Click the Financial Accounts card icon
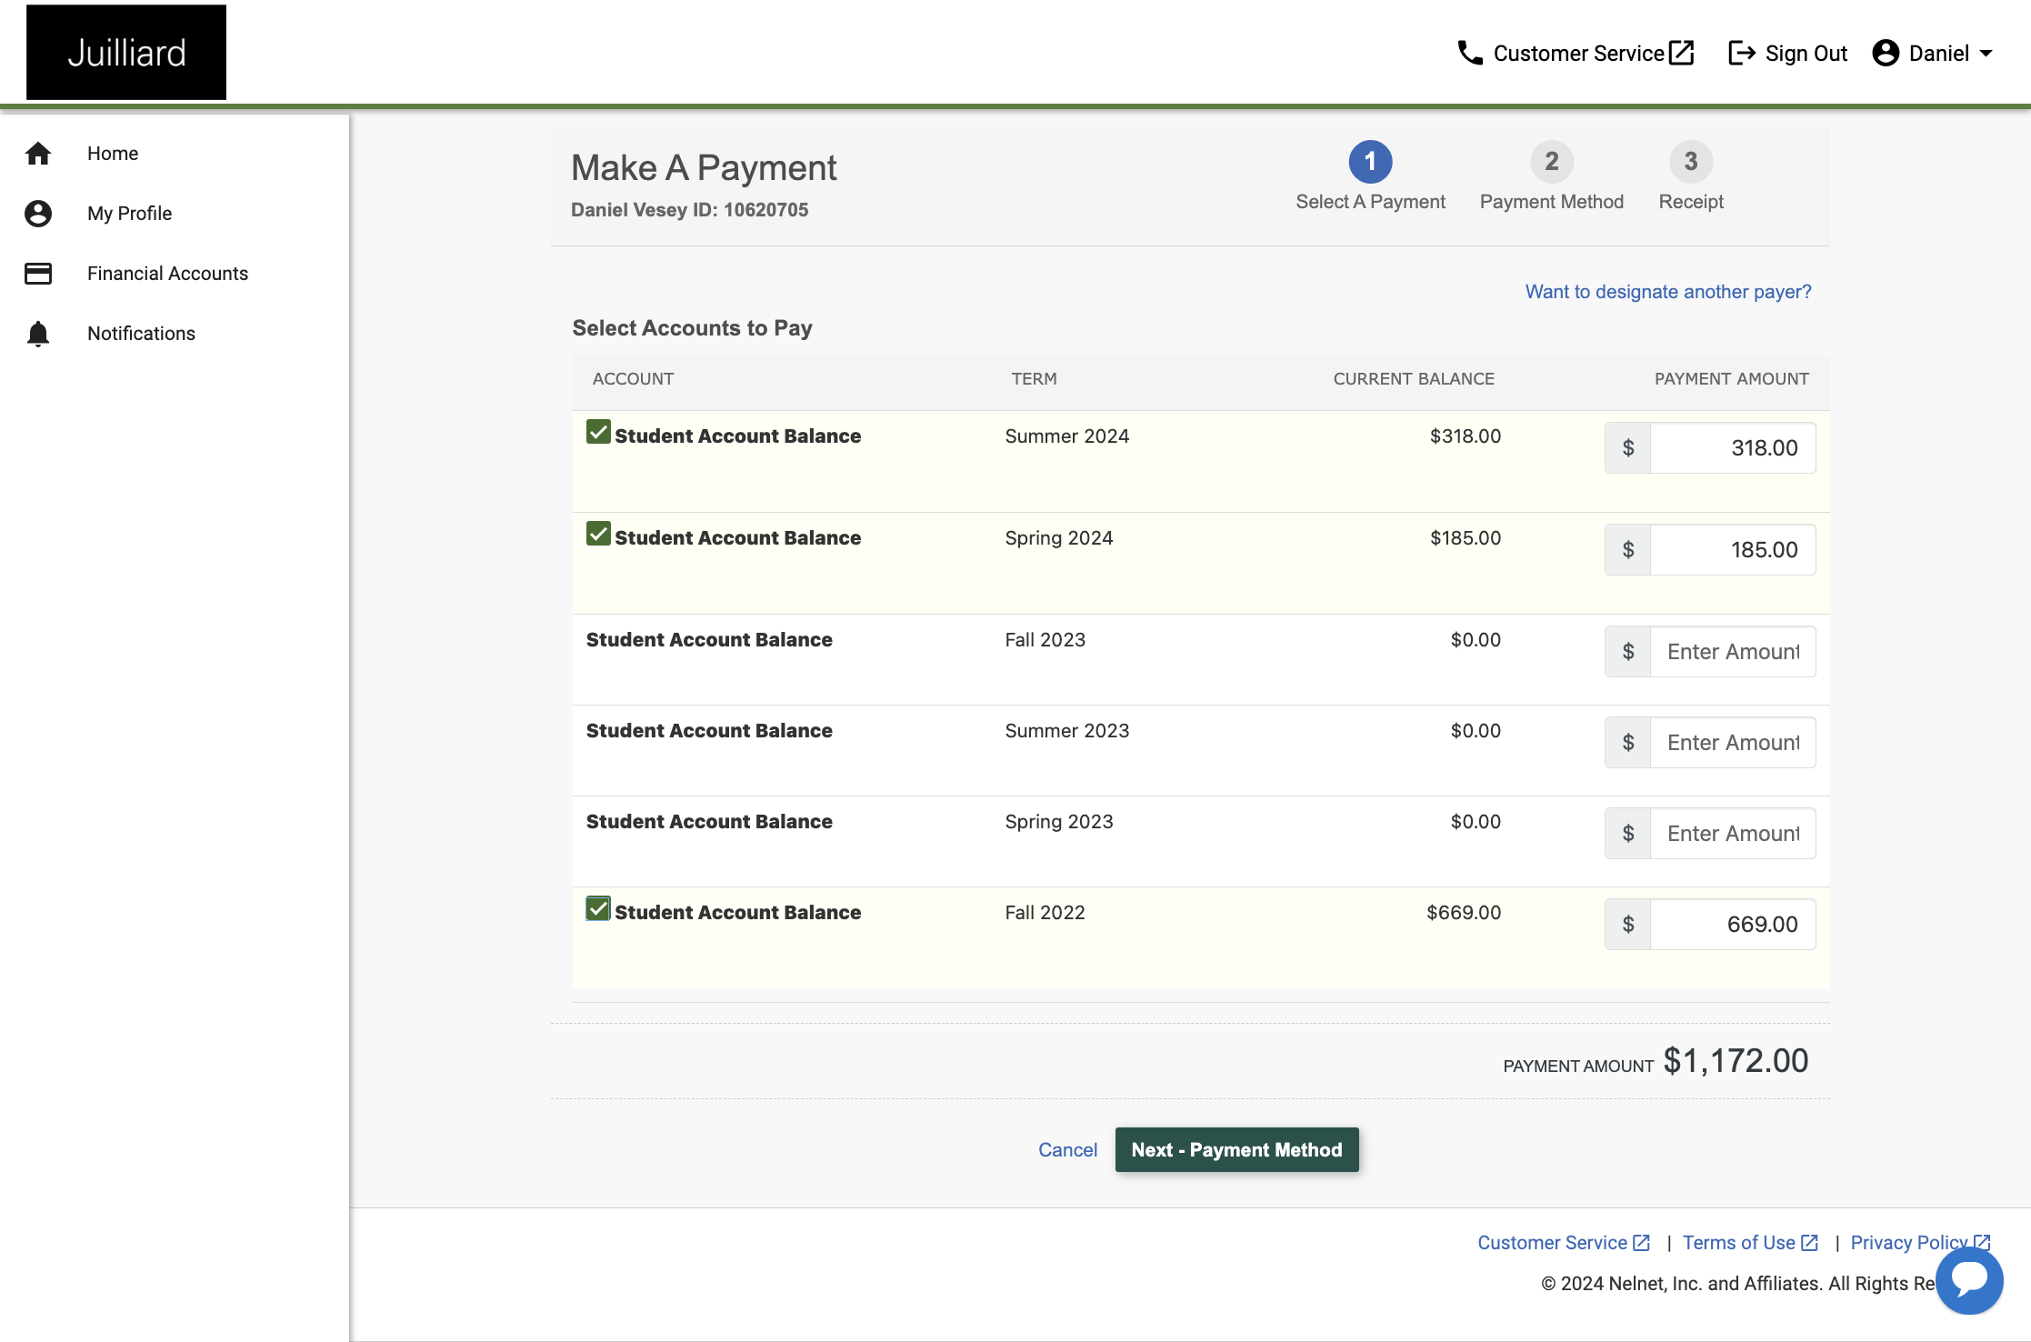This screenshot has height=1342, width=2031. pyautogui.click(x=38, y=274)
